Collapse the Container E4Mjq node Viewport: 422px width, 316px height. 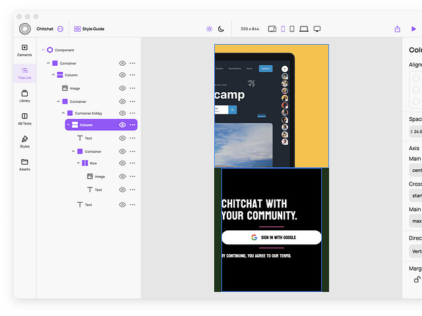[x=63, y=113]
